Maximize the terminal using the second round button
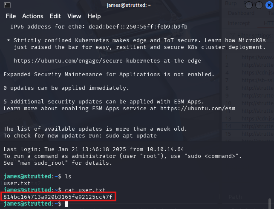 tap(259, 5)
